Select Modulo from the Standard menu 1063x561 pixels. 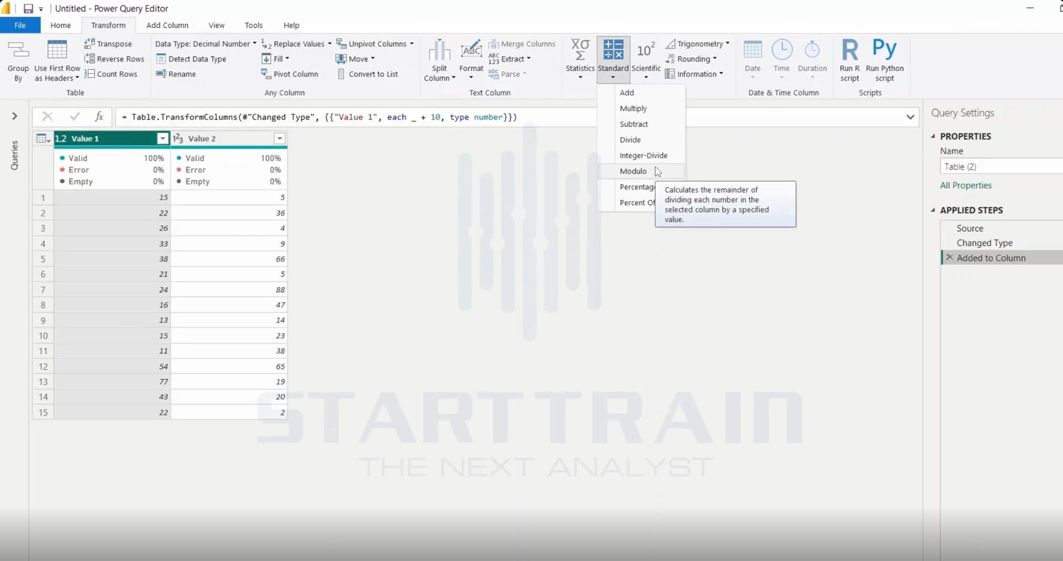click(x=641, y=171)
